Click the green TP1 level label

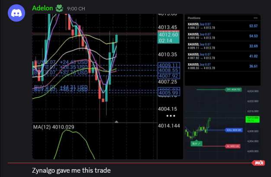[233, 90]
